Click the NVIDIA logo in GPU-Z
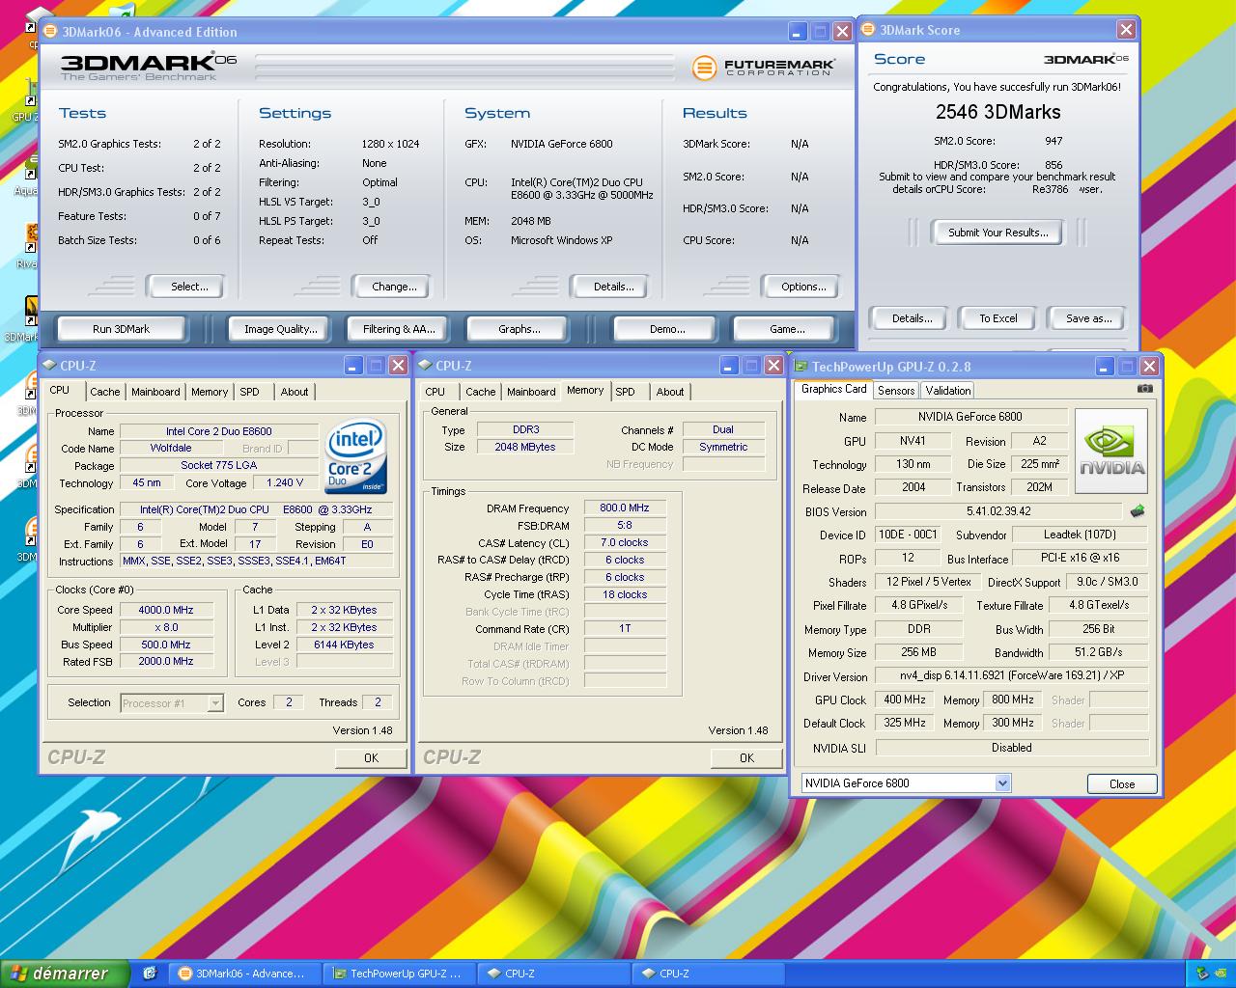Screen dimensions: 1236x988 (x=1111, y=452)
